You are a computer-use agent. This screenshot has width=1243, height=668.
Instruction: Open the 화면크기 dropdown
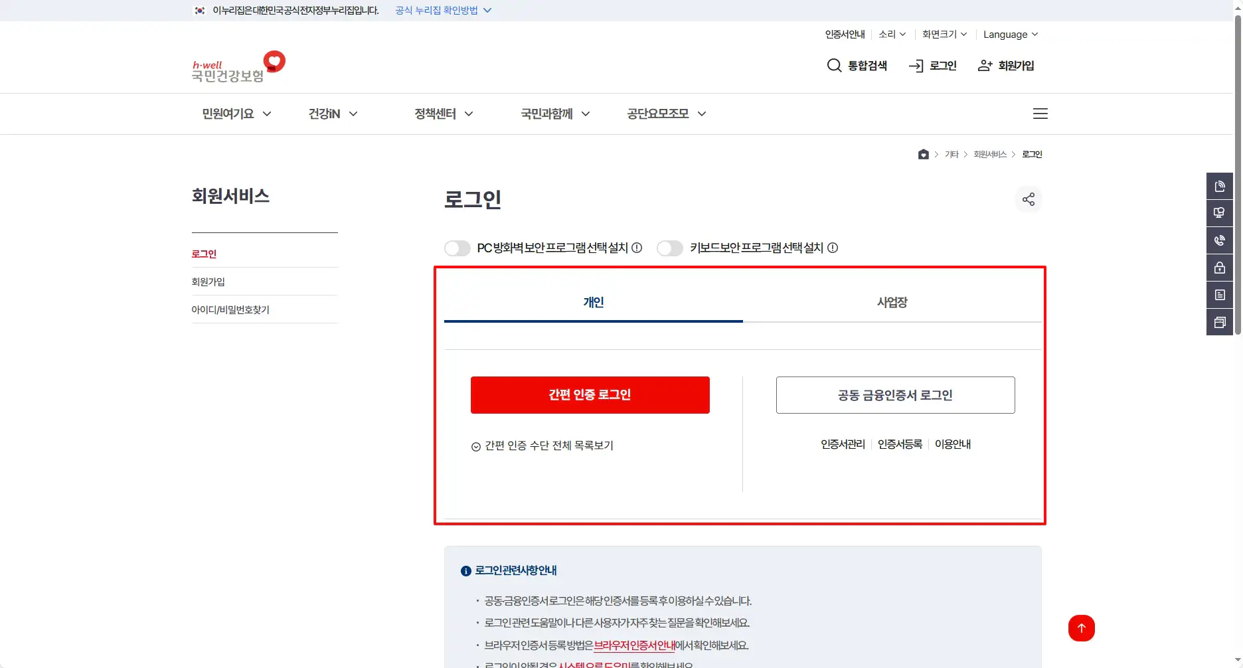944,34
